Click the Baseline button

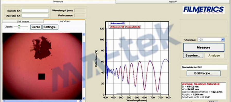point(193,55)
